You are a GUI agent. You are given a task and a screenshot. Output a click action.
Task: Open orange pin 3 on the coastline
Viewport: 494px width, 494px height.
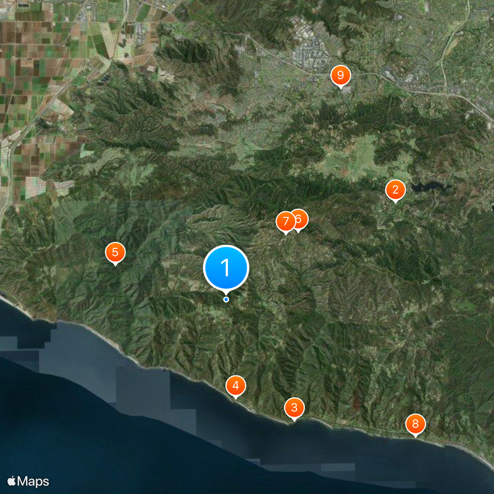[x=294, y=408]
